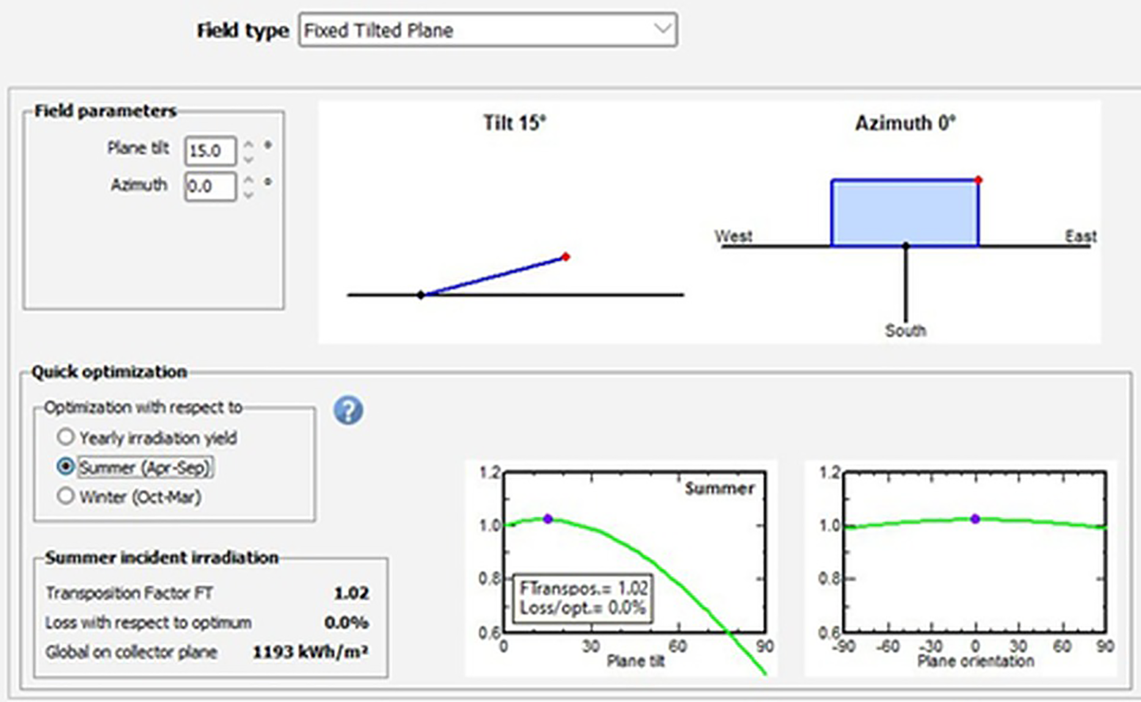Select Yearly irradiation yield option
1141x702 pixels.
click(65, 437)
